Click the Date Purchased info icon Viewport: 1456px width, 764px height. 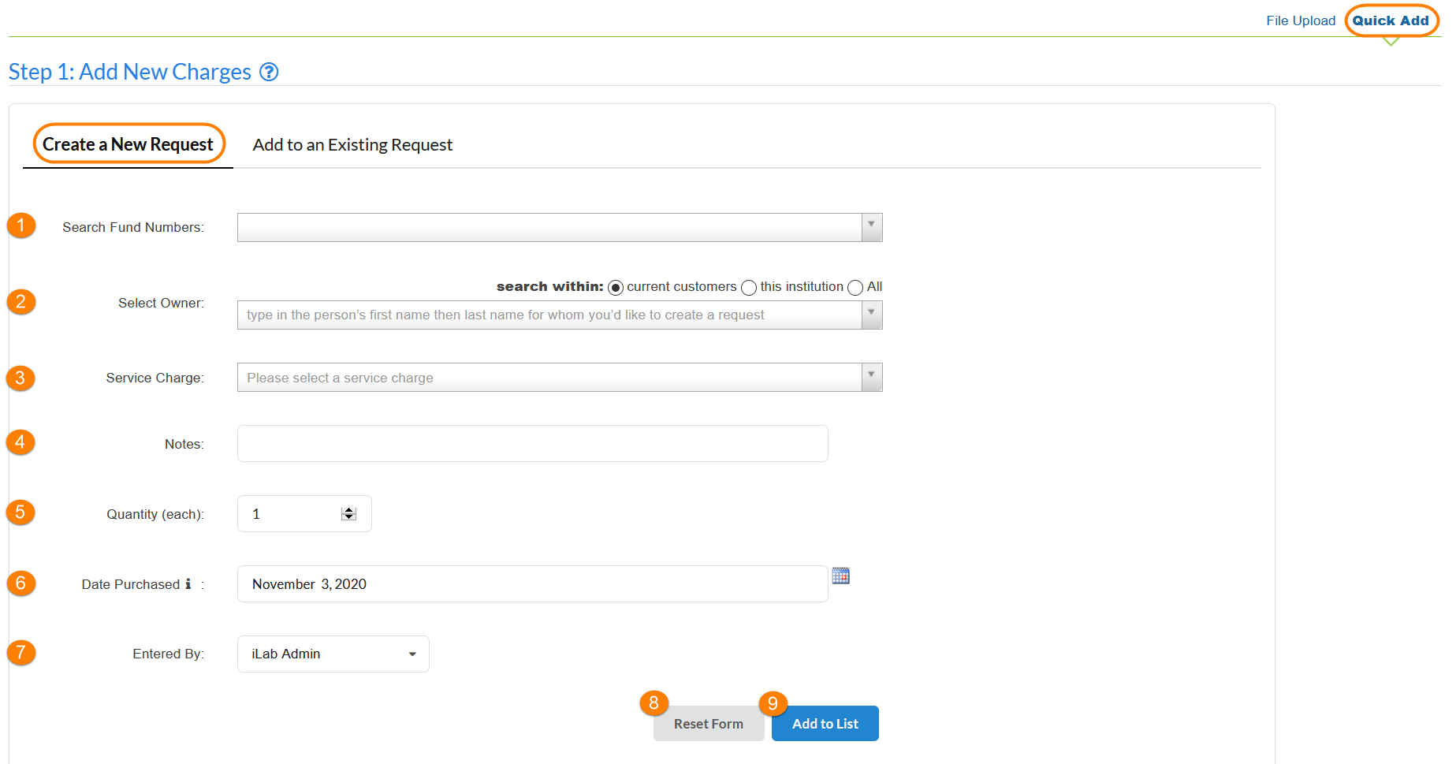(x=188, y=584)
